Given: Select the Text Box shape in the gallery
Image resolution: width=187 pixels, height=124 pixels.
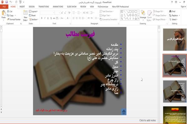Looking at the screenshot, I should (122, 11).
